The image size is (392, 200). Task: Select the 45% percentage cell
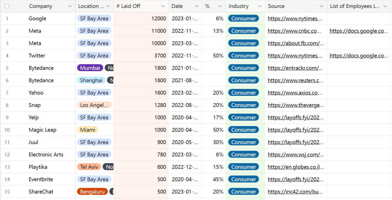coord(214,180)
